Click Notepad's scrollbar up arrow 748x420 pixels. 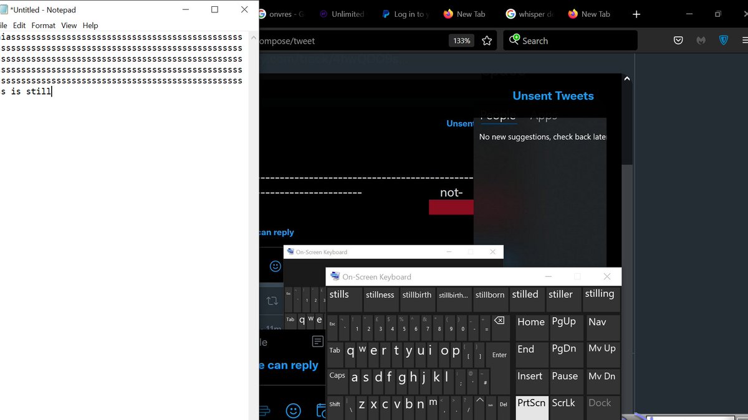(253, 37)
